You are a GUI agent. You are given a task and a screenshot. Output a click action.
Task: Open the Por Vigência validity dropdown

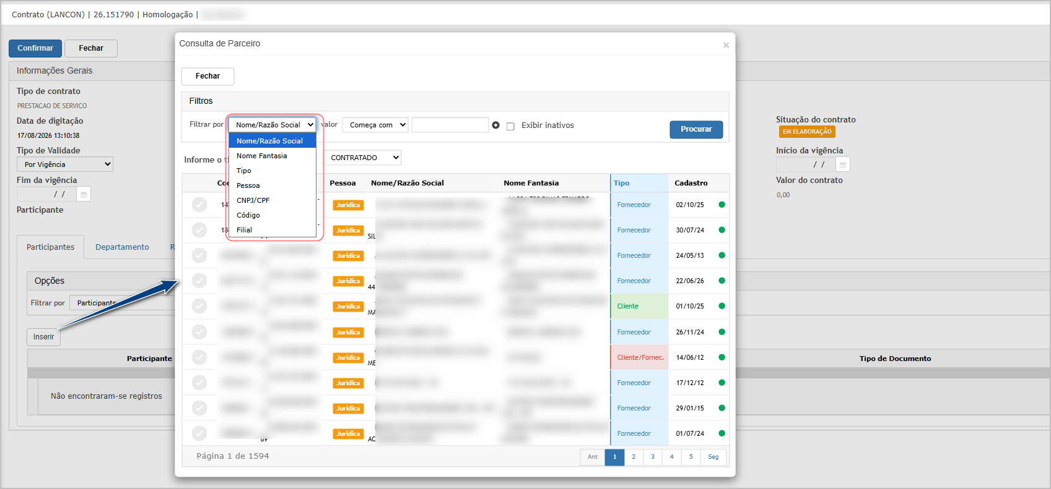(x=65, y=164)
